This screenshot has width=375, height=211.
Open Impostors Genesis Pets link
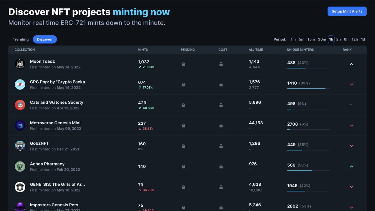pos(54,205)
